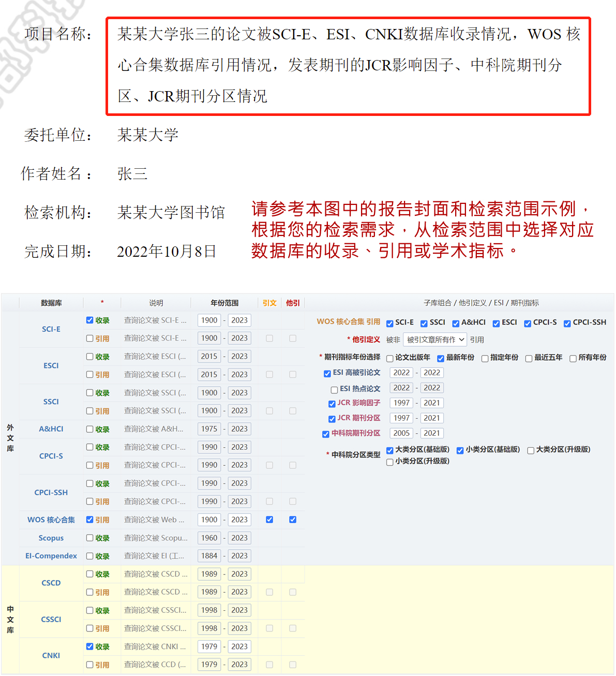
Task: Uncheck CPCI-SSH in WOS 核心合集 引用 sub-databases
Action: (x=567, y=324)
